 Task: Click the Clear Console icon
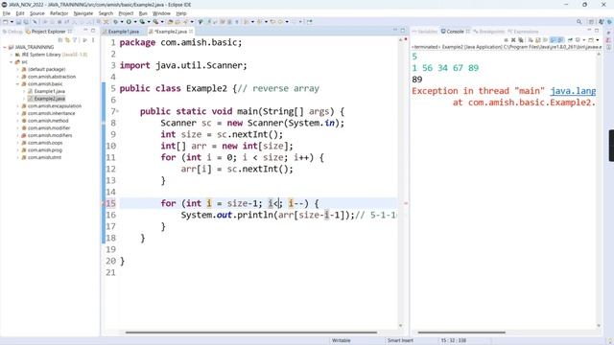coord(531,40)
